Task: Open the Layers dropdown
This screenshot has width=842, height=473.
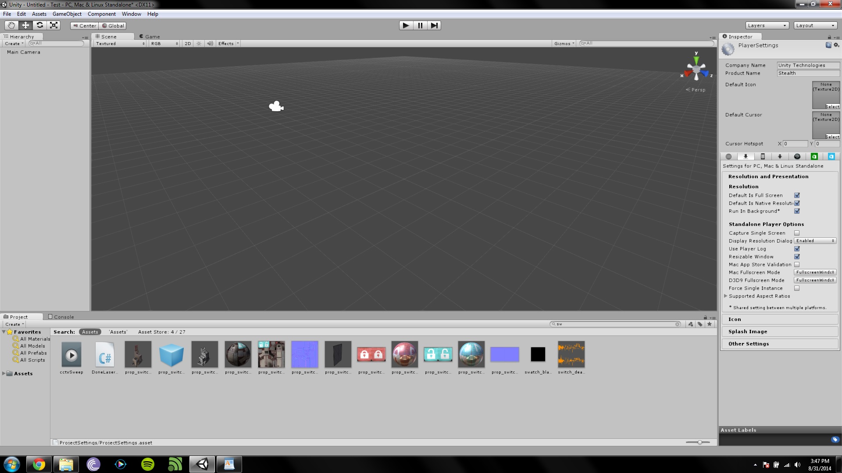Action: point(767,25)
